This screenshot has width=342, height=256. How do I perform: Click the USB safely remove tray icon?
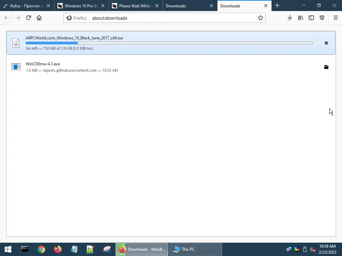305,249
